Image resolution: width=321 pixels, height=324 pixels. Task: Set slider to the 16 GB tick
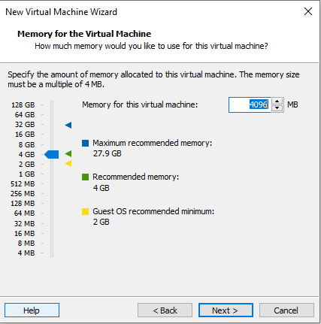(52, 135)
